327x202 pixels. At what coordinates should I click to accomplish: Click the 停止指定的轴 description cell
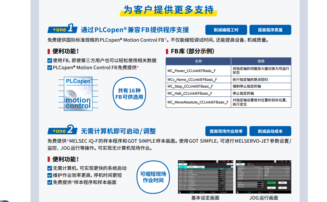(261, 93)
